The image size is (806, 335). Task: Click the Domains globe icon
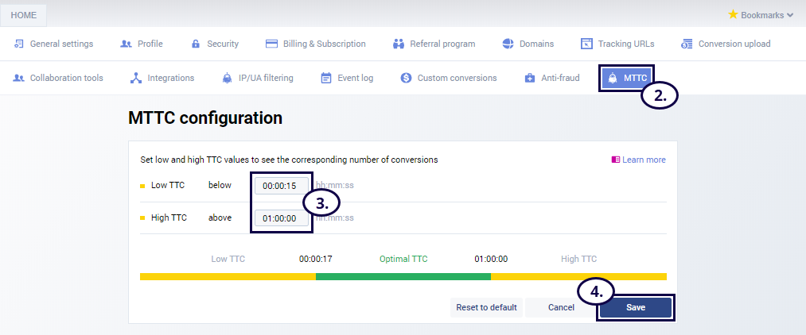click(508, 44)
